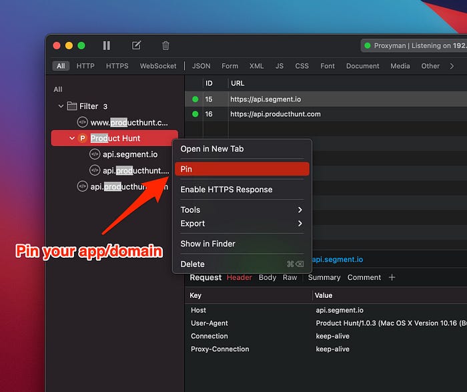
Task: Open the request Header tab
Action: point(239,277)
